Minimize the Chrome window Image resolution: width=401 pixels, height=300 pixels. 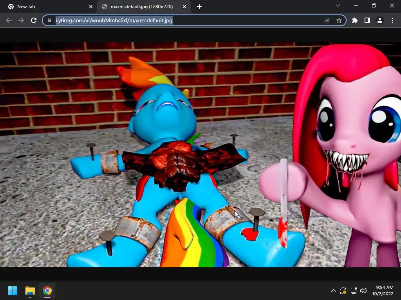tap(356, 5)
